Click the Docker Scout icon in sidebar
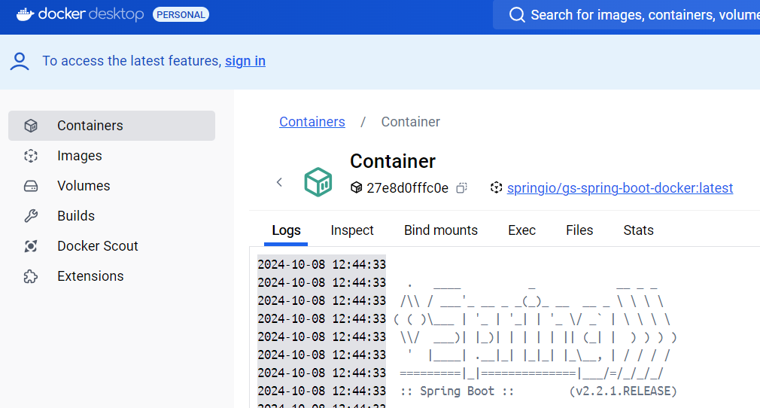760x408 pixels. (31, 246)
